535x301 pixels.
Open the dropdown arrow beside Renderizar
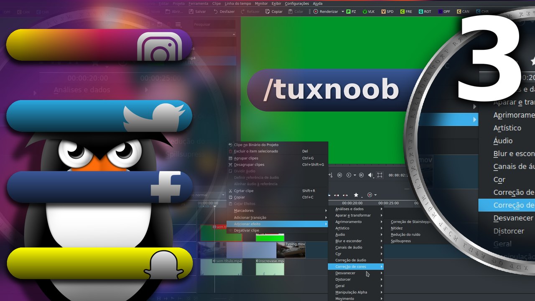pos(343,12)
